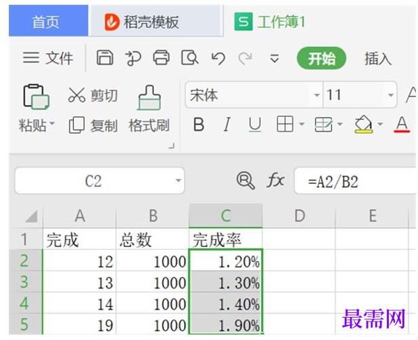The height and width of the screenshot is (340, 418).
Task: Click the Undo arrow
Action: (218, 58)
